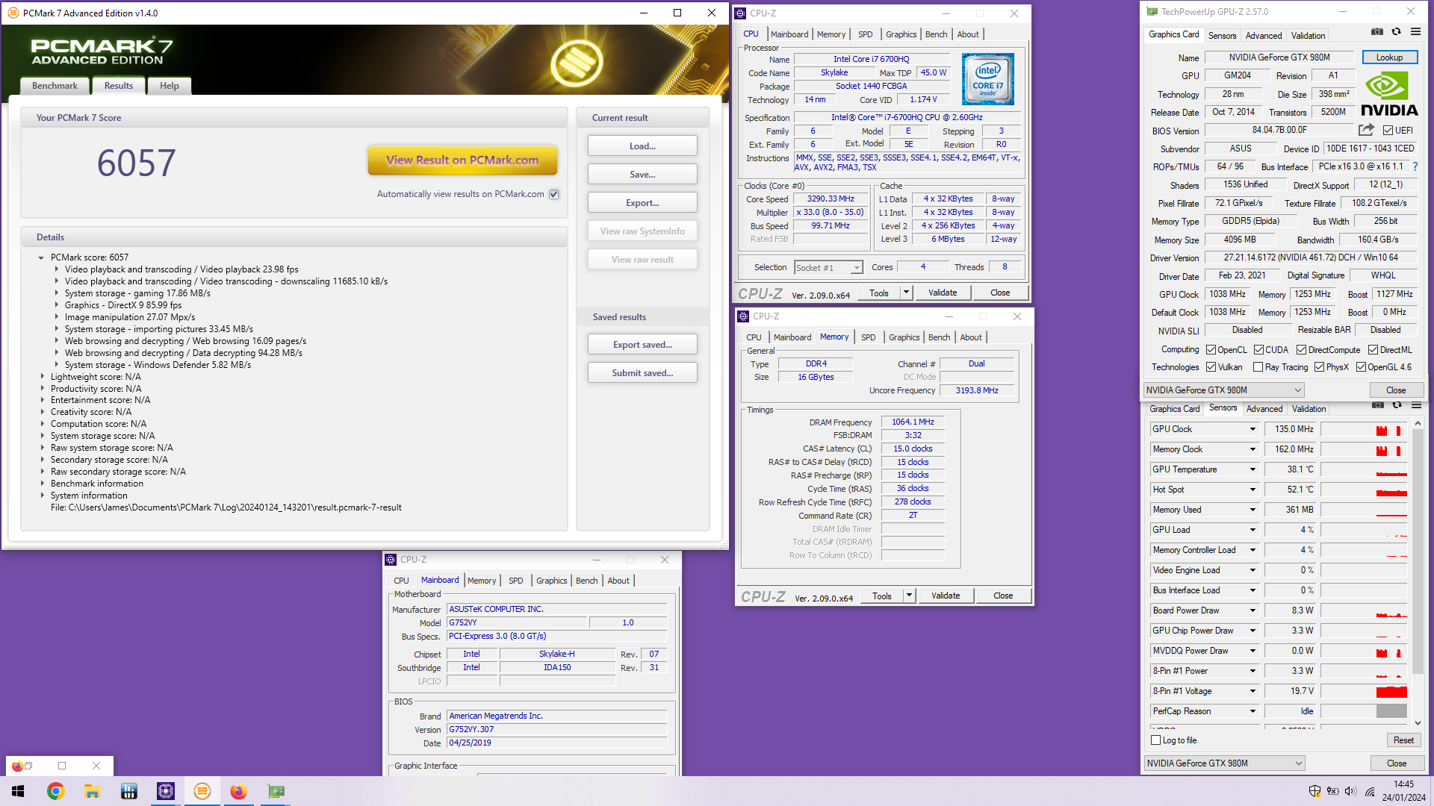
Task: Click View Result on PCMark.com button
Action: 462,160
